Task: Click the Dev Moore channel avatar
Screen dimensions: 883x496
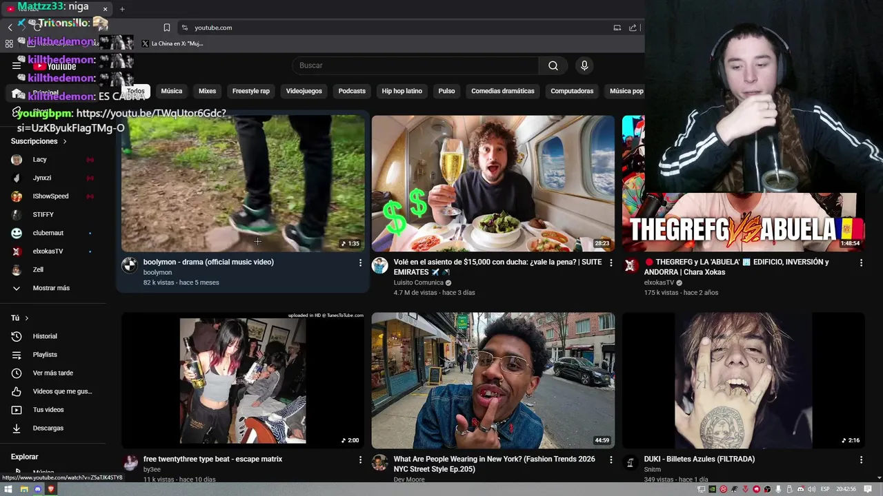Action: [380, 462]
